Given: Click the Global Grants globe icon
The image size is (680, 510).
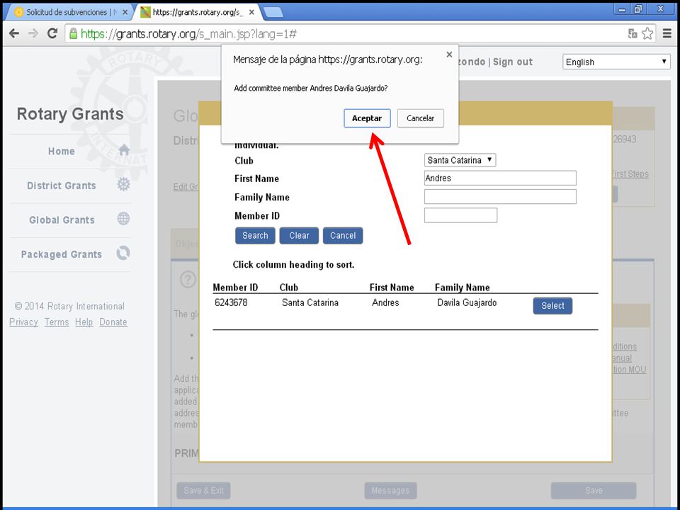Looking at the screenshot, I should coord(123,219).
